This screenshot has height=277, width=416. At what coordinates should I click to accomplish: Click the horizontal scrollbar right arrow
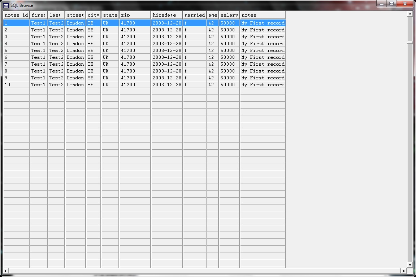click(x=404, y=271)
